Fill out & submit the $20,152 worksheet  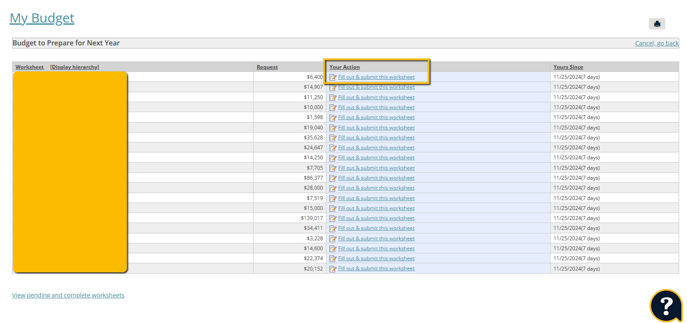[x=376, y=268]
